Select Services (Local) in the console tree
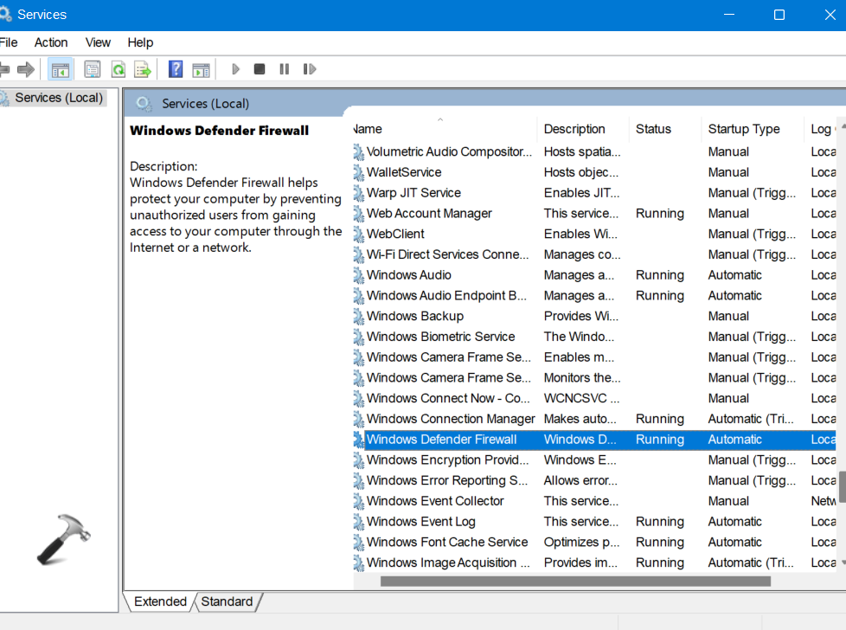The height and width of the screenshot is (630, 846). click(x=58, y=98)
